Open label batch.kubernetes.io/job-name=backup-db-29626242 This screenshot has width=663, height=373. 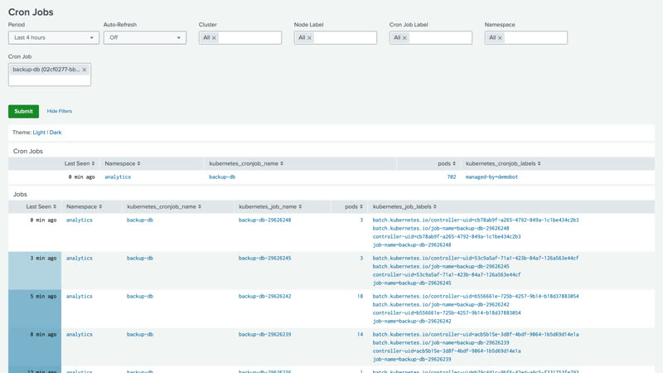coord(441,304)
